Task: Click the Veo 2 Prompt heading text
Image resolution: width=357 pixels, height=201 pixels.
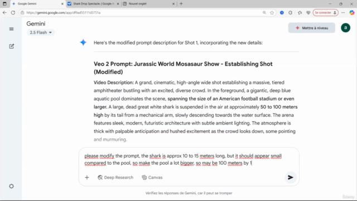Action: coord(183,68)
